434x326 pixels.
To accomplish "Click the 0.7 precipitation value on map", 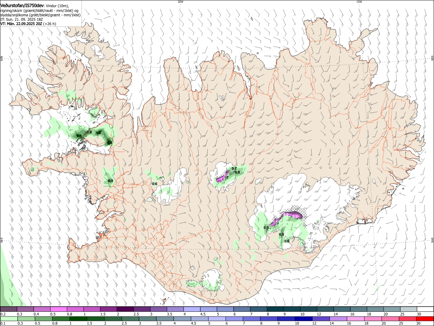I will coord(234,169).
